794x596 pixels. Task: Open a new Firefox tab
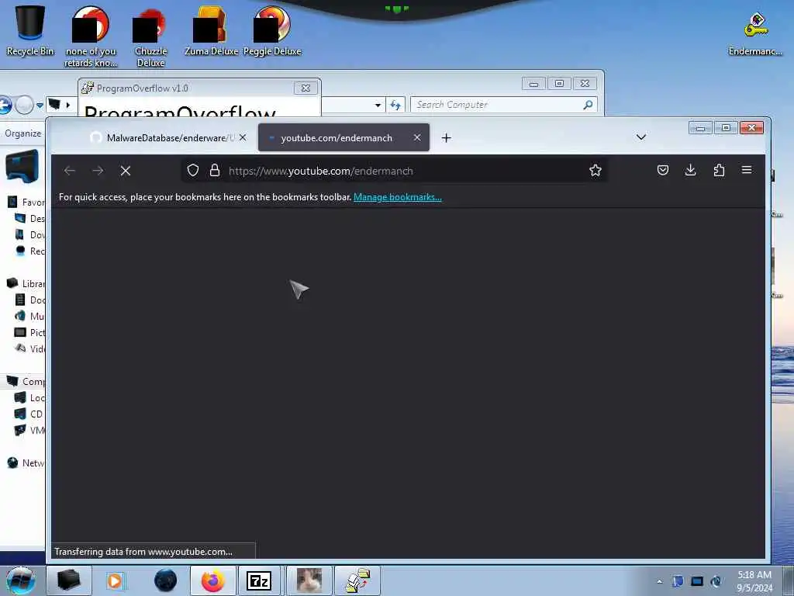[446, 138]
